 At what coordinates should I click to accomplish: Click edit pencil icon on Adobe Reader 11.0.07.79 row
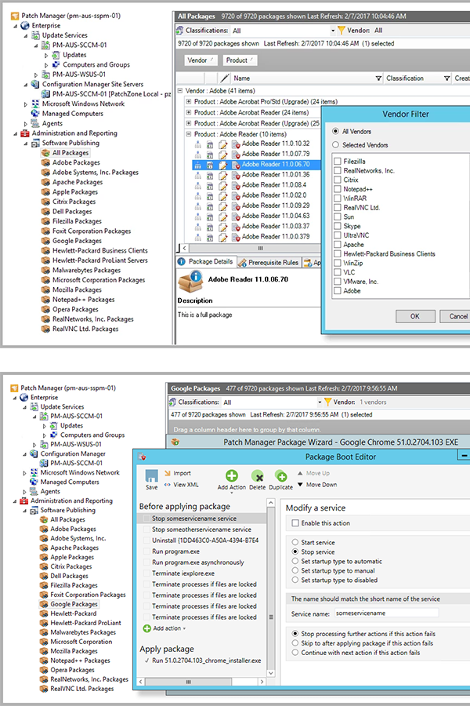223,155
